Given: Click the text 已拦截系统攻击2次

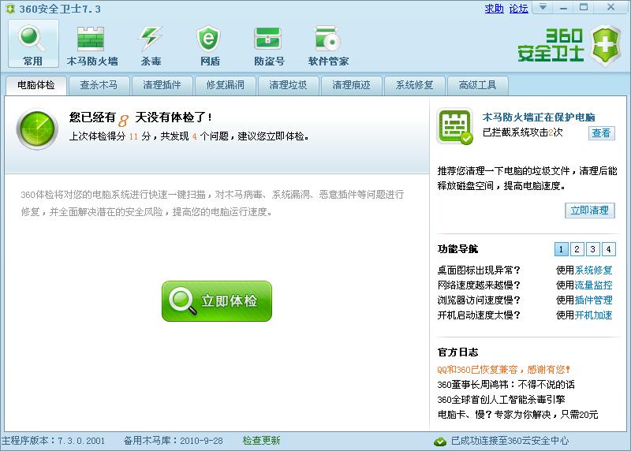Looking at the screenshot, I should point(522,132).
